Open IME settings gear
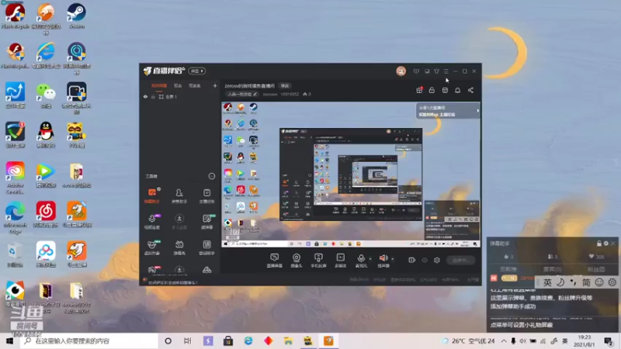This screenshot has height=349, width=621. click(612, 282)
